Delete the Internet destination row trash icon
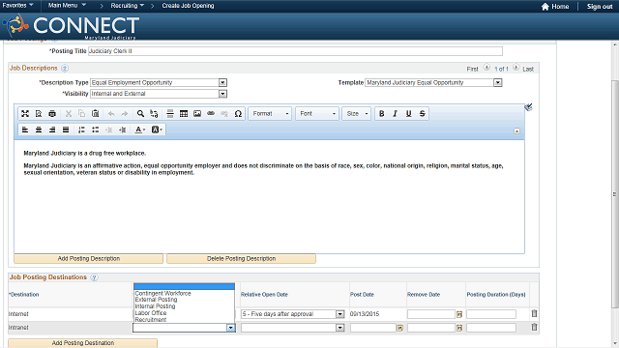Viewport: 619px width, 348px height. tap(534, 313)
